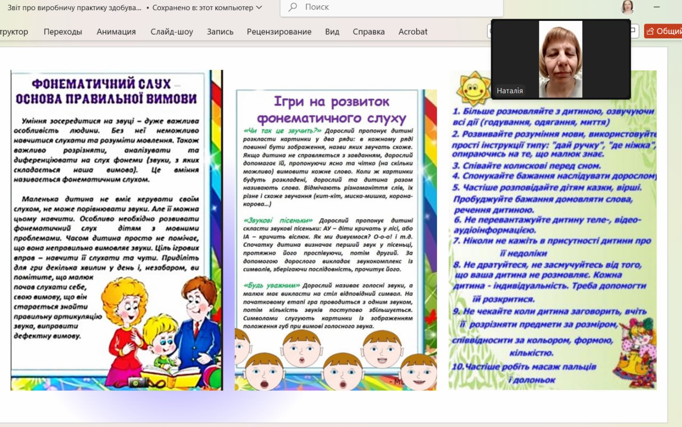
Task: Expand the Сохранено в: этот компьютер dropdown
Action: coord(259,7)
